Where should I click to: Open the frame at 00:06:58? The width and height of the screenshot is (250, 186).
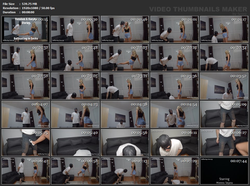75,171
